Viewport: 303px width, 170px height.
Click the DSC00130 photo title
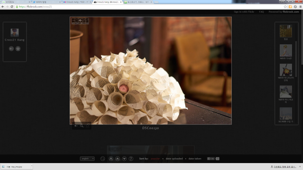[150, 128]
